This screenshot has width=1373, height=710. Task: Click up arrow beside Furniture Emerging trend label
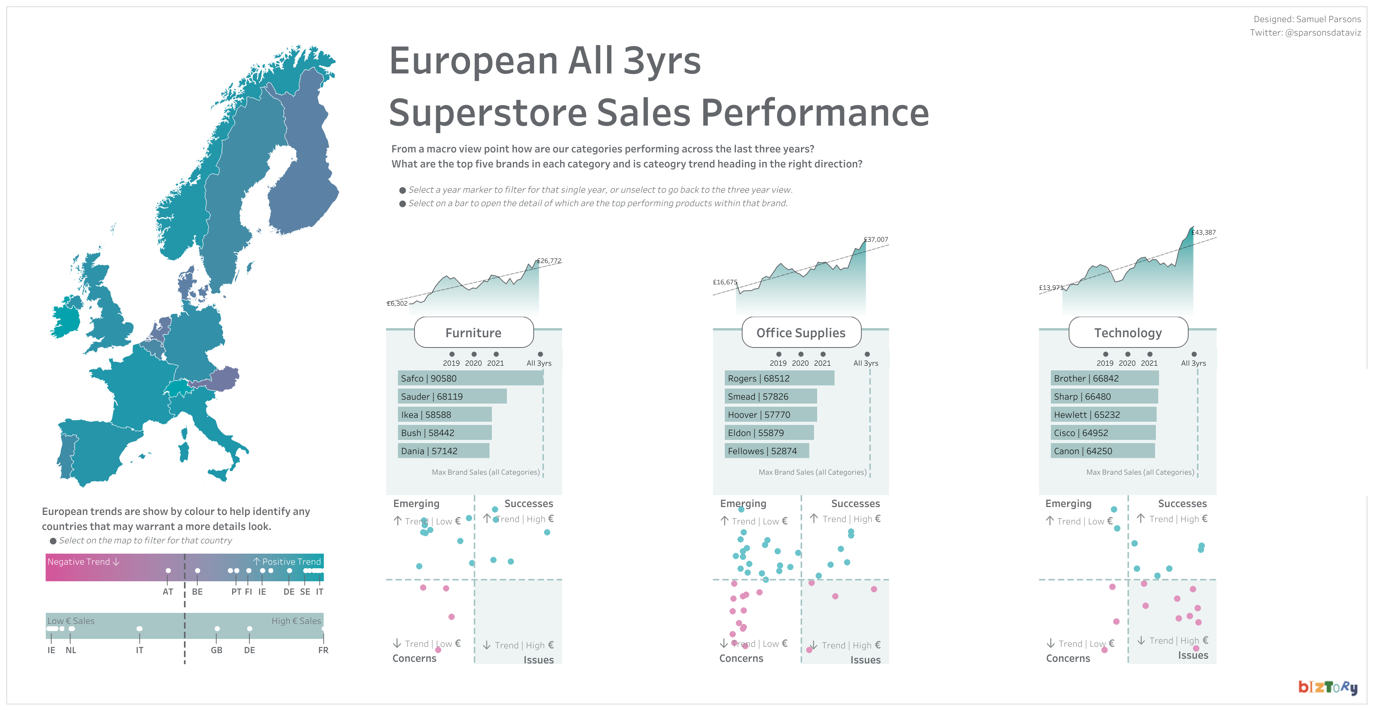[x=398, y=521]
